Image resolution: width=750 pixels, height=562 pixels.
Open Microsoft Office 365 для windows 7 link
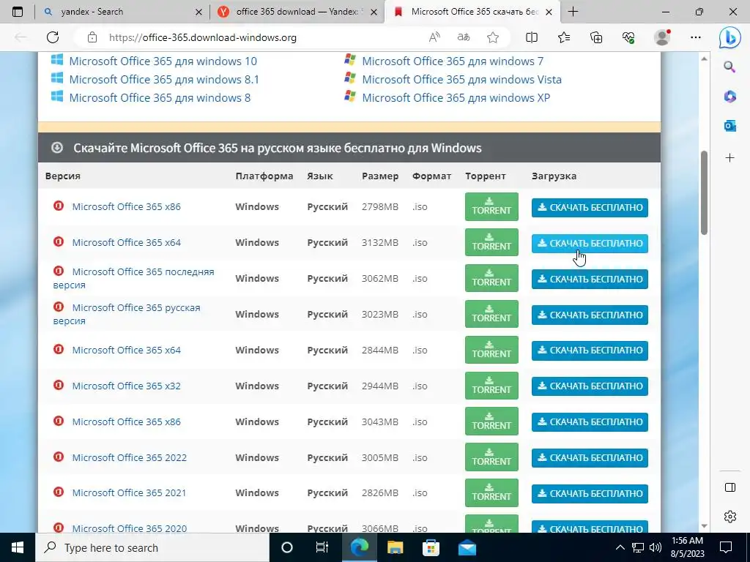(x=453, y=61)
